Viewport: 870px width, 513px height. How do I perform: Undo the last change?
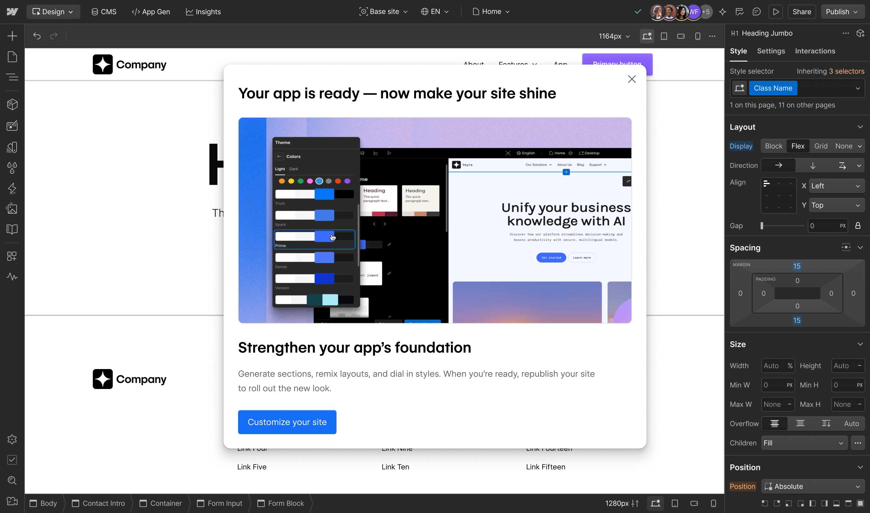(x=37, y=36)
